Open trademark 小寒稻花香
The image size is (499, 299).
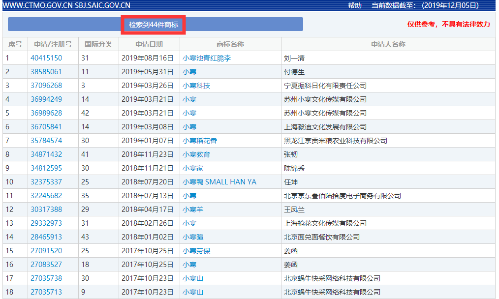199,141
